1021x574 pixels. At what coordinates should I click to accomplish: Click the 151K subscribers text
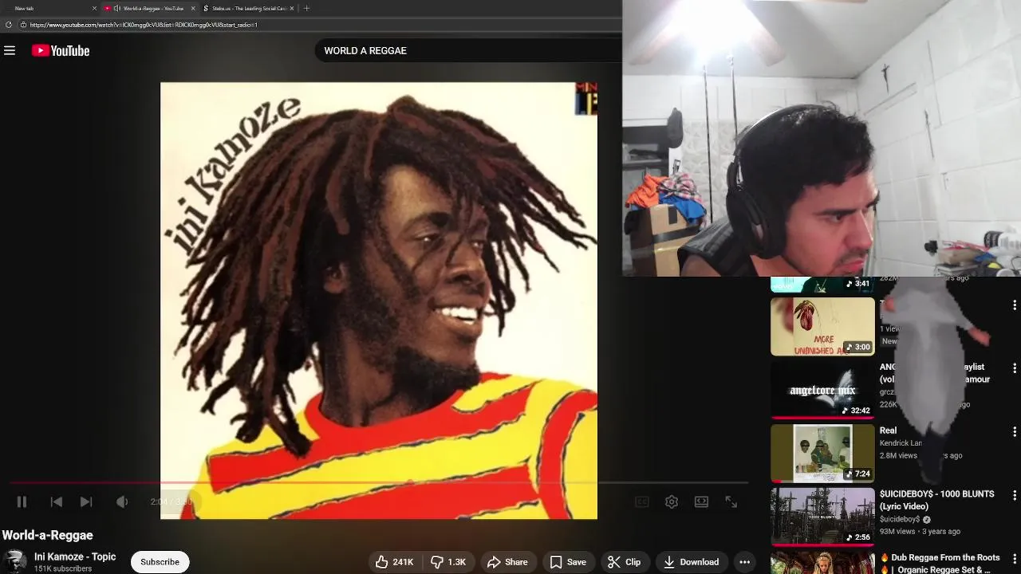coord(63,569)
